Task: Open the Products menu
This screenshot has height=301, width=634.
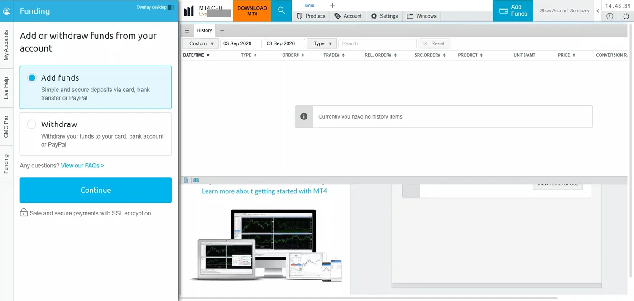Action: point(311,16)
